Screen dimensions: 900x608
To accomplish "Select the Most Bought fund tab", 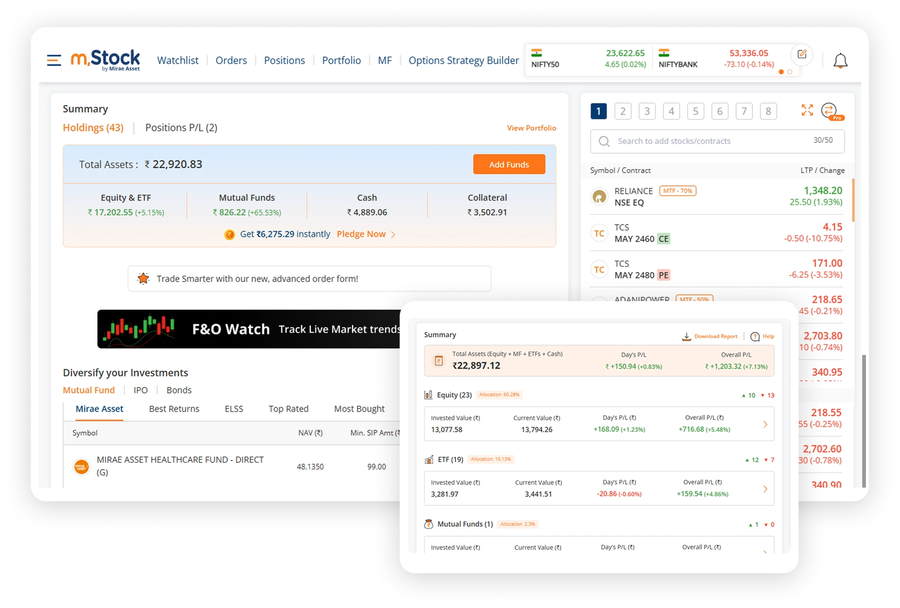I will [x=359, y=409].
